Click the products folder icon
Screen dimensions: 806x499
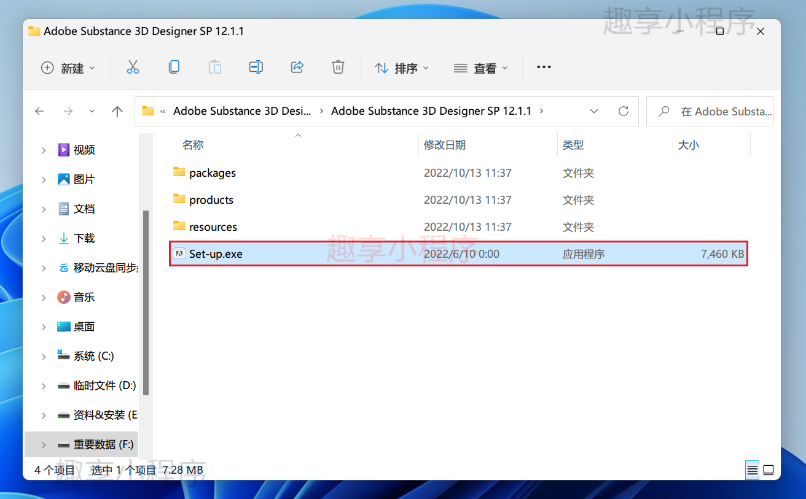click(x=179, y=199)
